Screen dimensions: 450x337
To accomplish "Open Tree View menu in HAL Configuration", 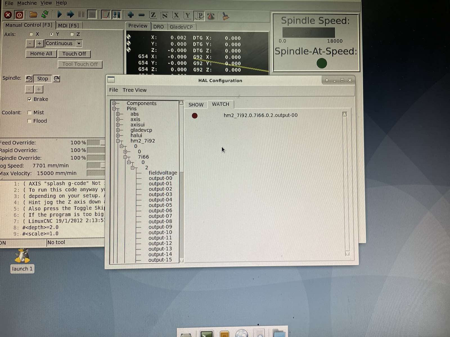I will pyautogui.click(x=134, y=90).
